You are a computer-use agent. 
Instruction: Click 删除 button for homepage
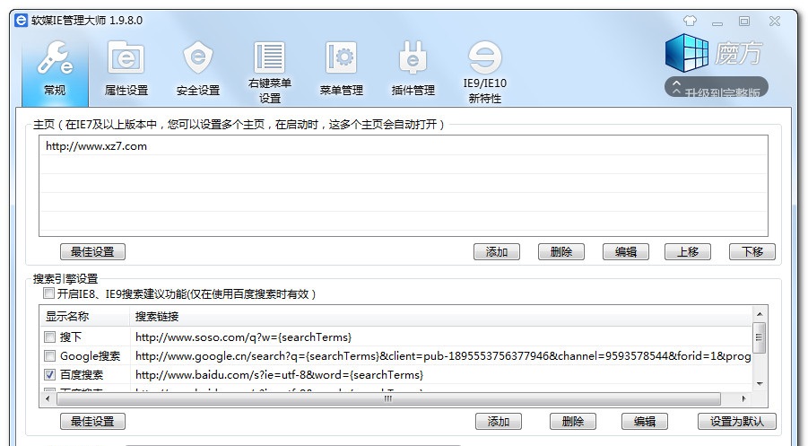[x=561, y=251]
